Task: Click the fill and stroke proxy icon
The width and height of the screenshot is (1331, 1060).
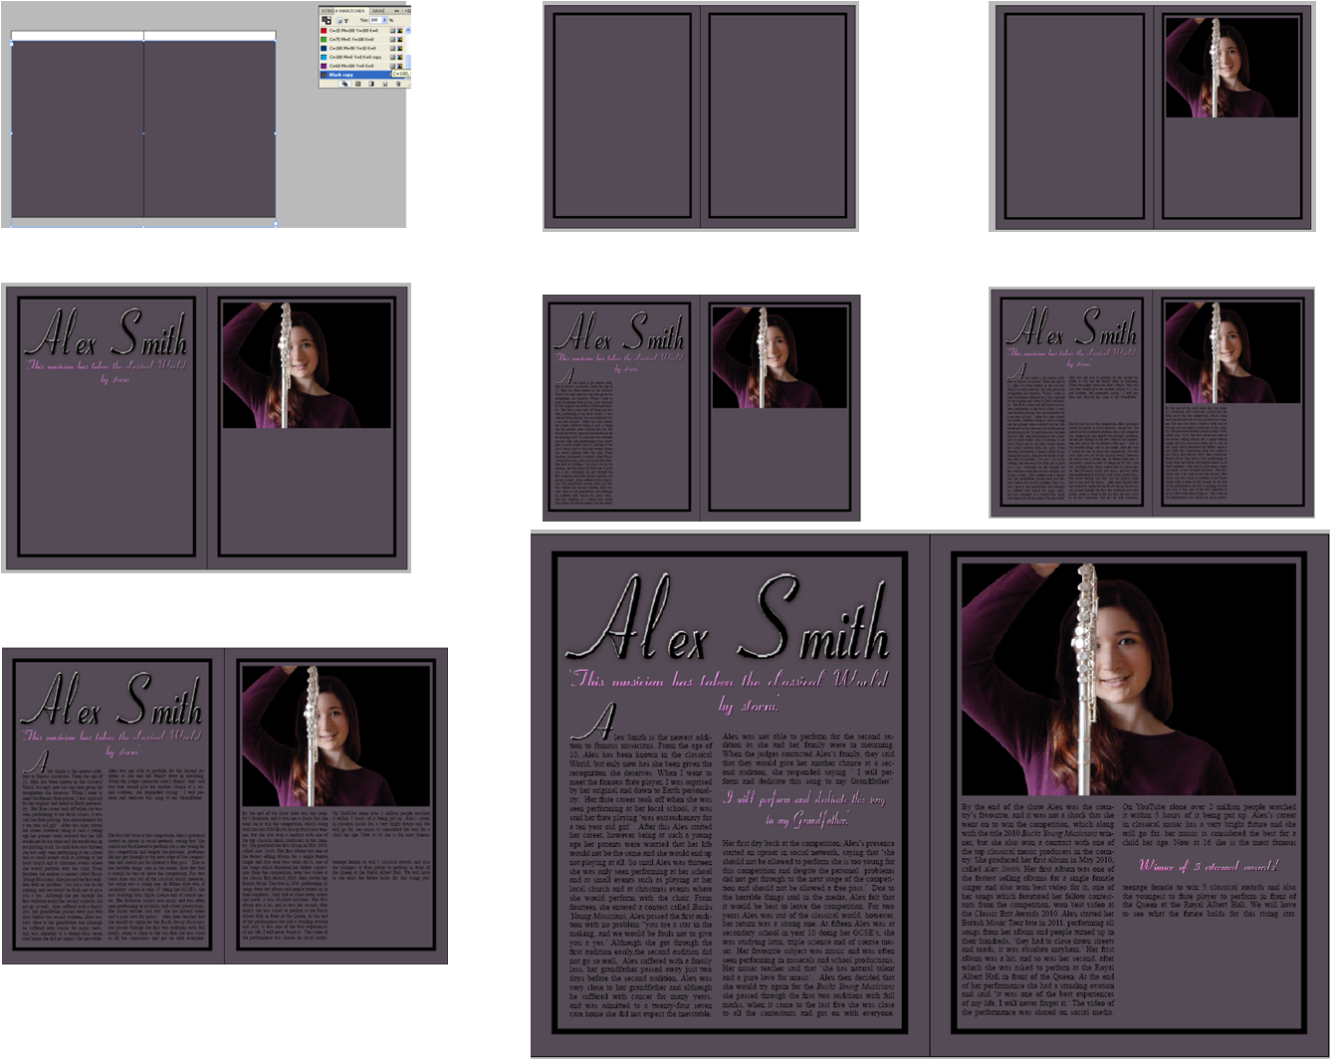Action: coord(326,20)
